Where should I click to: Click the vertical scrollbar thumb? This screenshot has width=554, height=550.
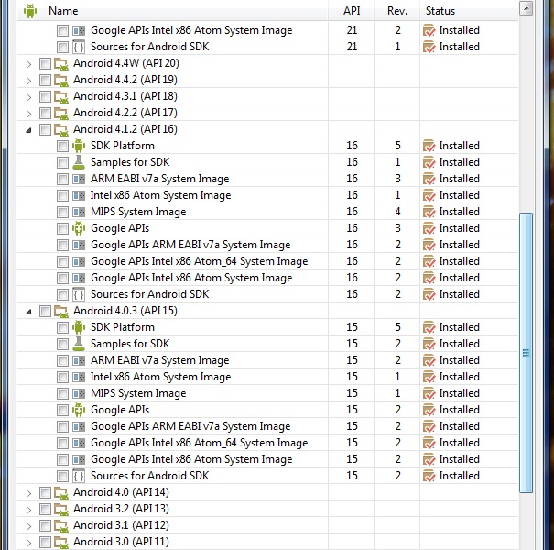pyautogui.click(x=526, y=353)
